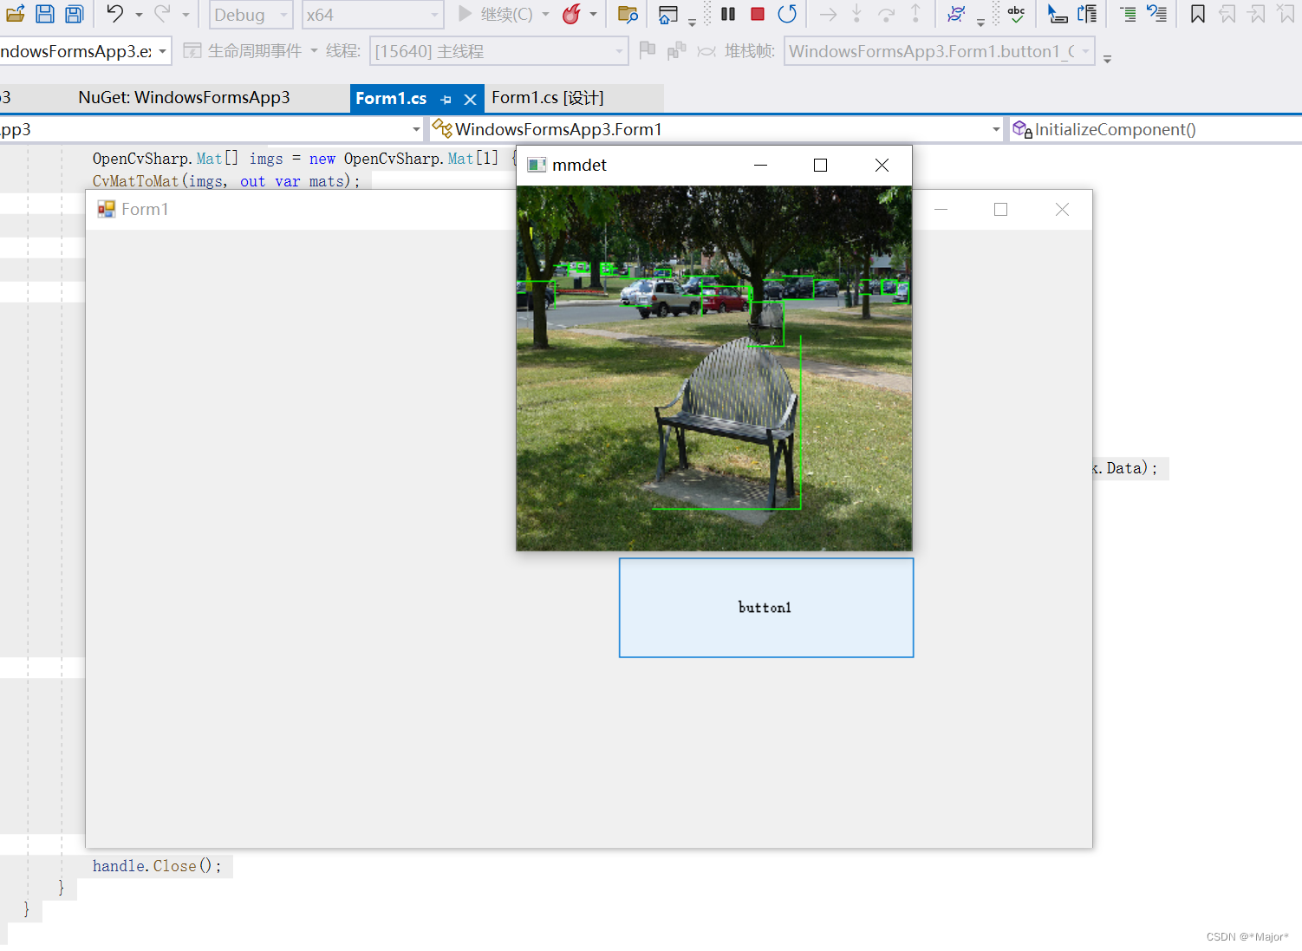Open the WindowsFormsApp3.Form1 stack frame dropdown
The image size is (1302, 951).
[939, 50]
